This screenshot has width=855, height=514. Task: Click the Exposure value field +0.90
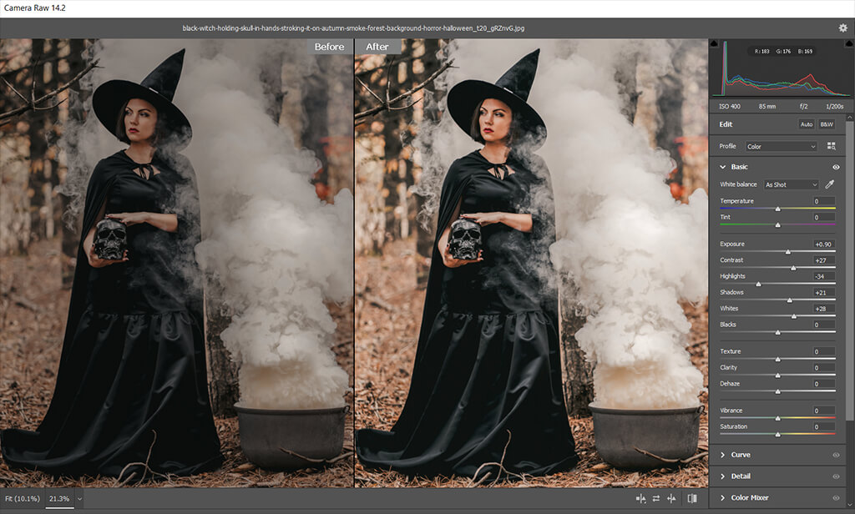point(823,244)
